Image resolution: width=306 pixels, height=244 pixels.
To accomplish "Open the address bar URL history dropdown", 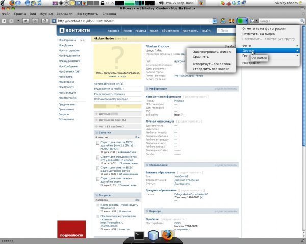I will (x=215, y=21).
